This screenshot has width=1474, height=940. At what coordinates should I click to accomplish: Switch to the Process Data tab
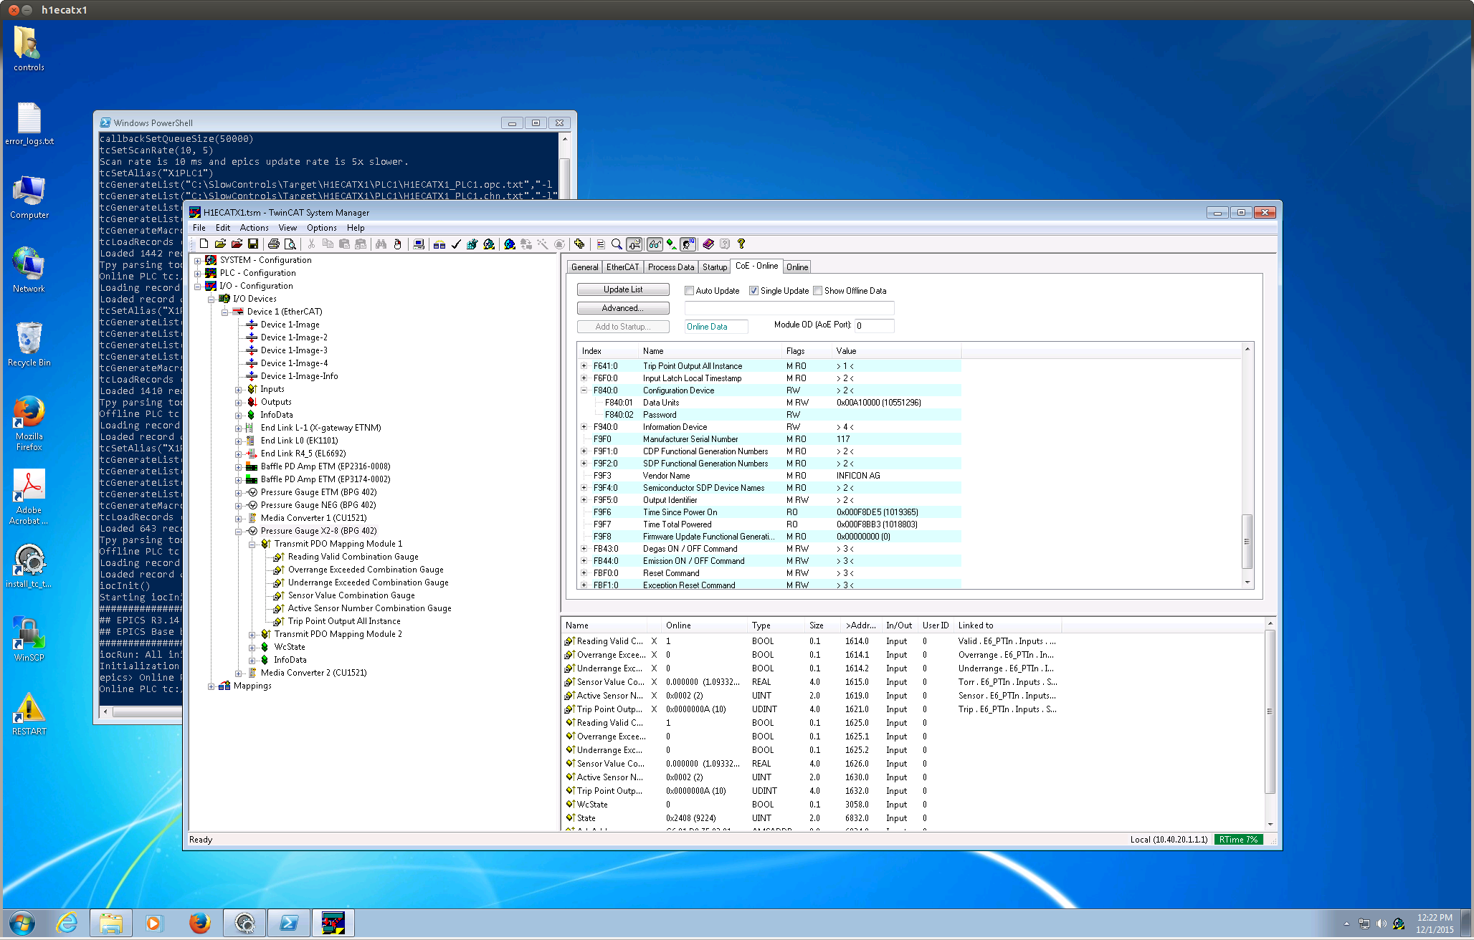click(x=671, y=267)
